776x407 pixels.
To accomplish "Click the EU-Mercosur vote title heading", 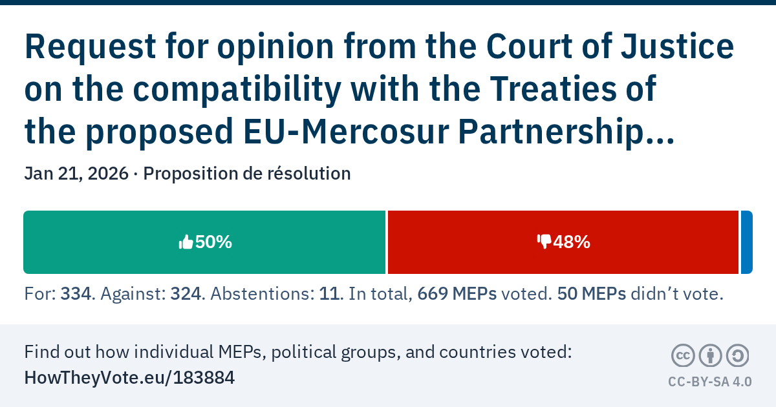I will tap(379, 90).
